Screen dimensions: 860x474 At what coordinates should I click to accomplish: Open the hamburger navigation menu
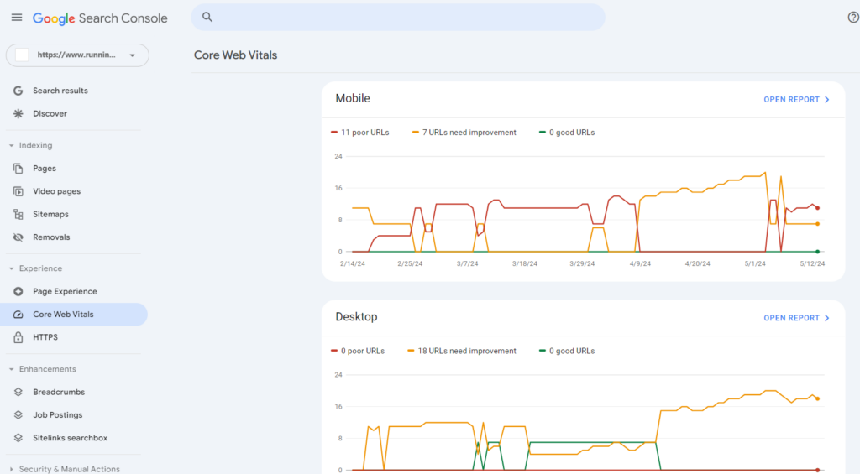17,18
